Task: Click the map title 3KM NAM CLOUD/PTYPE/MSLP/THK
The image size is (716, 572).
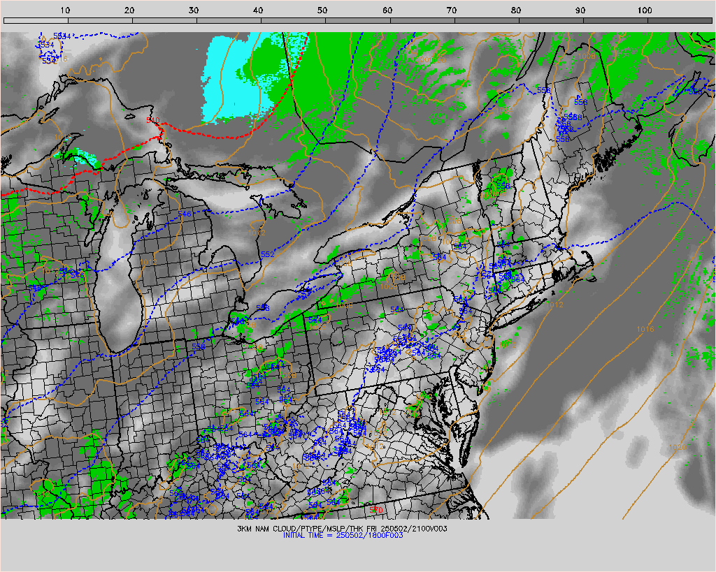Action: click(x=300, y=529)
